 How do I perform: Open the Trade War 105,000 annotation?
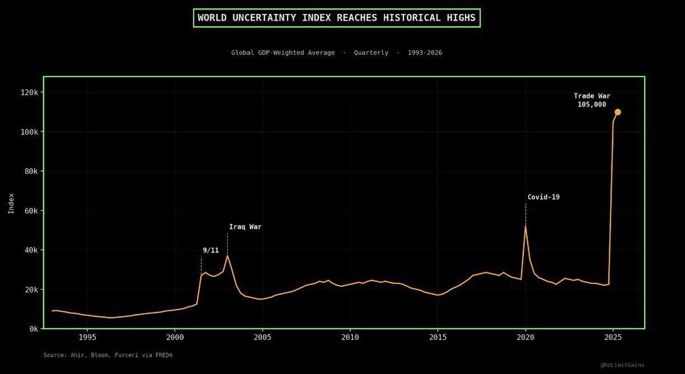point(592,100)
